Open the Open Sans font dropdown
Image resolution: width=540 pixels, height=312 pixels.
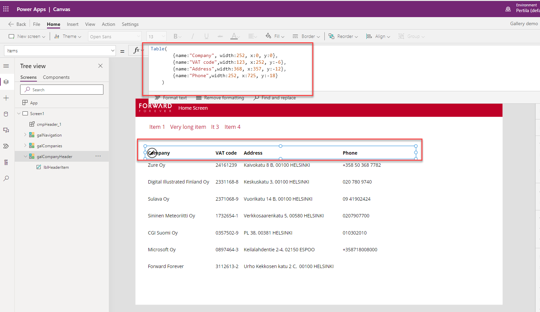(115, 37)
